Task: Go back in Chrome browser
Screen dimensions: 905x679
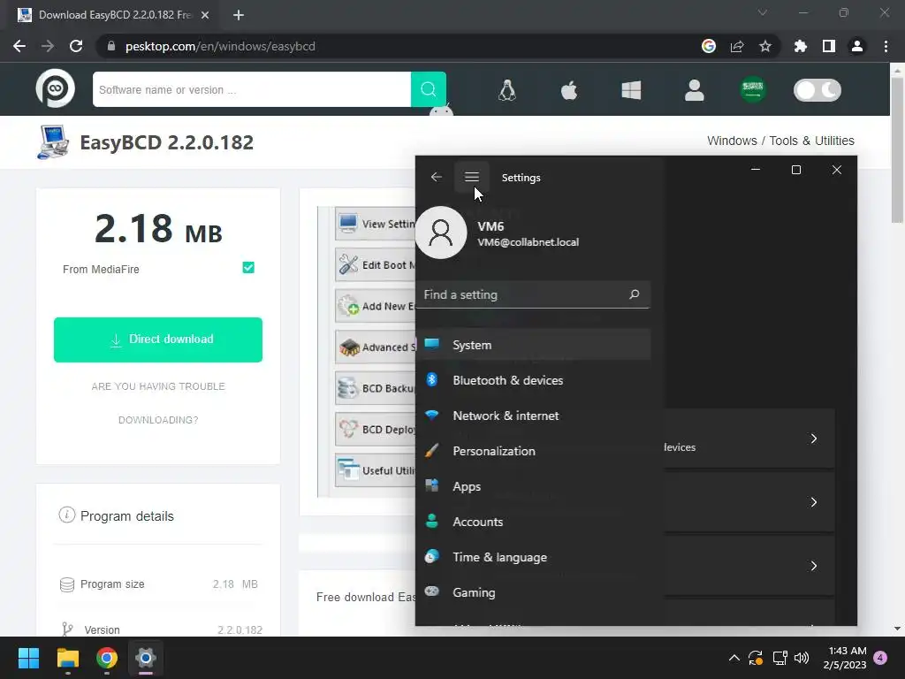Action: 19,46
